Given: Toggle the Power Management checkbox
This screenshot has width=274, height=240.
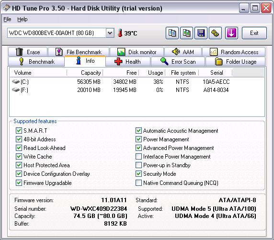Looking at the screenshot, I should click(x=138, y=139).
